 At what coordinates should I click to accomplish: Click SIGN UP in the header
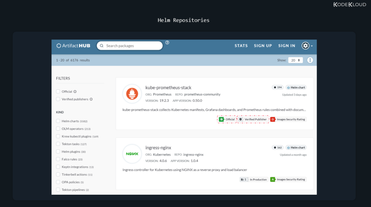(263, 46)
